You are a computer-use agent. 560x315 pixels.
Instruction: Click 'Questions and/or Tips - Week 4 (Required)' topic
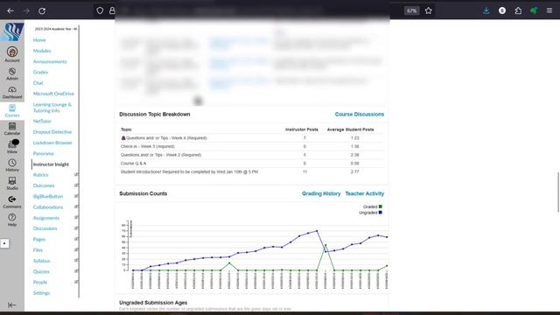tap(166, 138)
